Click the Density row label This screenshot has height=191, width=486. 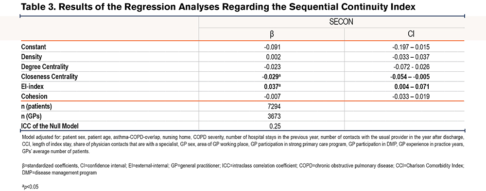31,57
